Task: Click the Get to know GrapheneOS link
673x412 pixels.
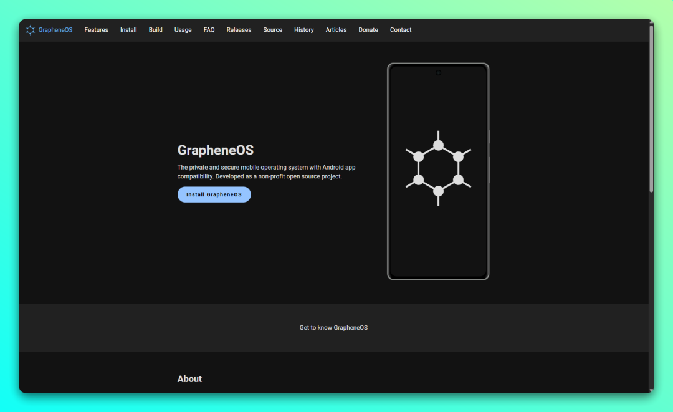Action: pos(333,328)
